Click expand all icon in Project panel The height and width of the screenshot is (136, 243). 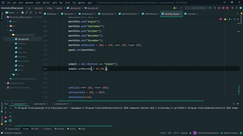coord(27,12)
